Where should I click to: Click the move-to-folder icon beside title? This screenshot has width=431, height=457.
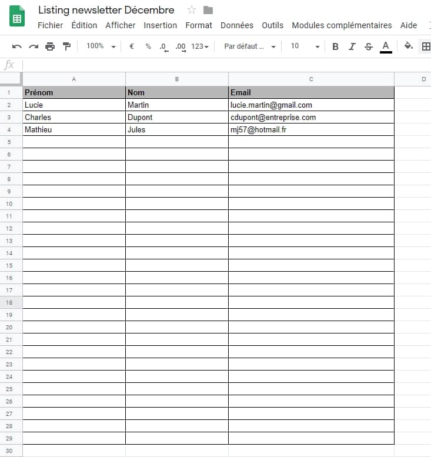pos(208,10)
